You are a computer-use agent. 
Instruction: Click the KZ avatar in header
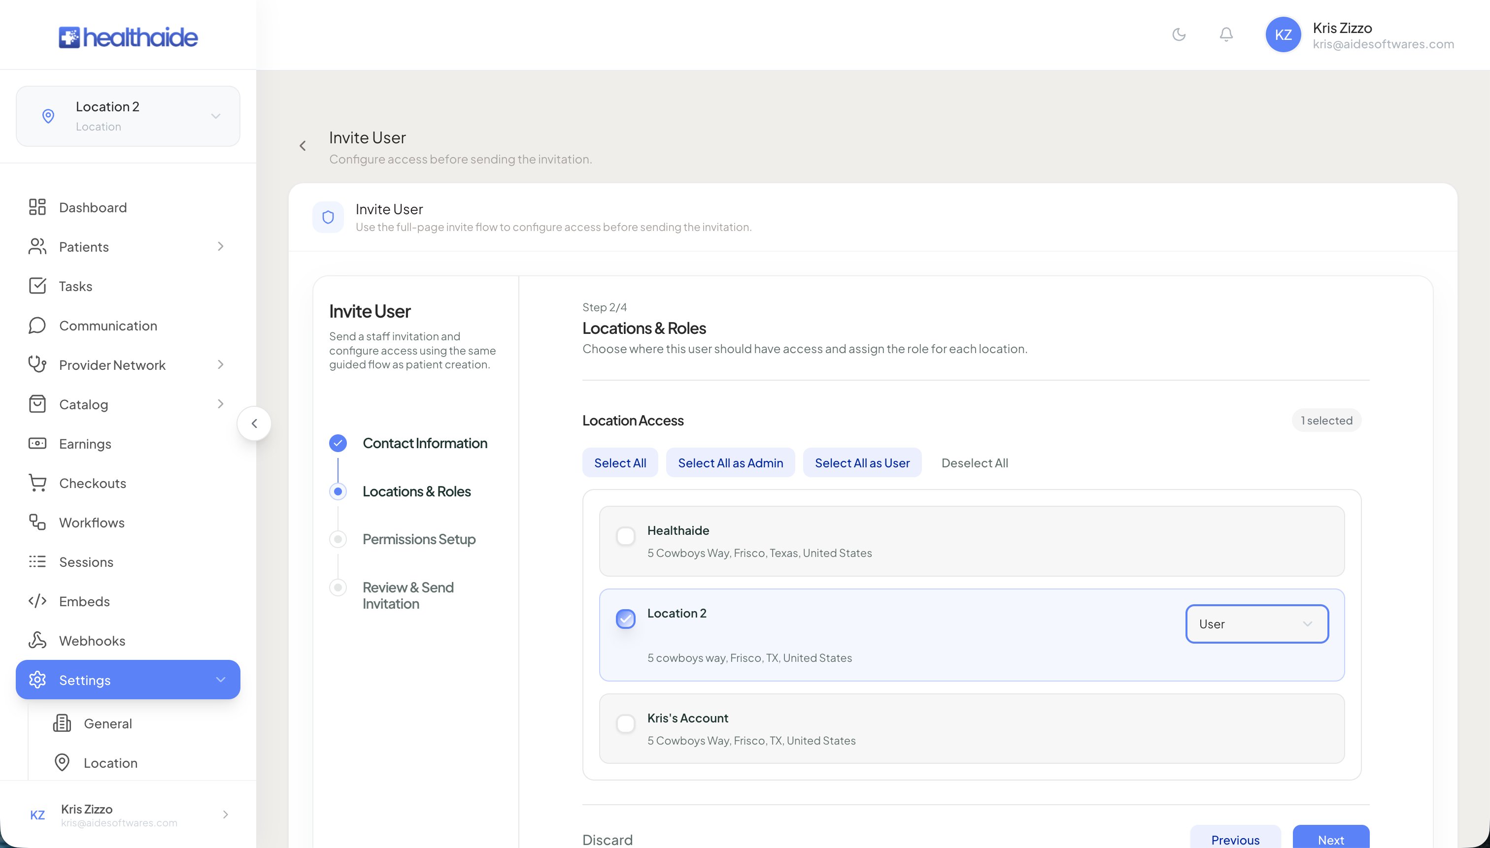point(1283,34)
